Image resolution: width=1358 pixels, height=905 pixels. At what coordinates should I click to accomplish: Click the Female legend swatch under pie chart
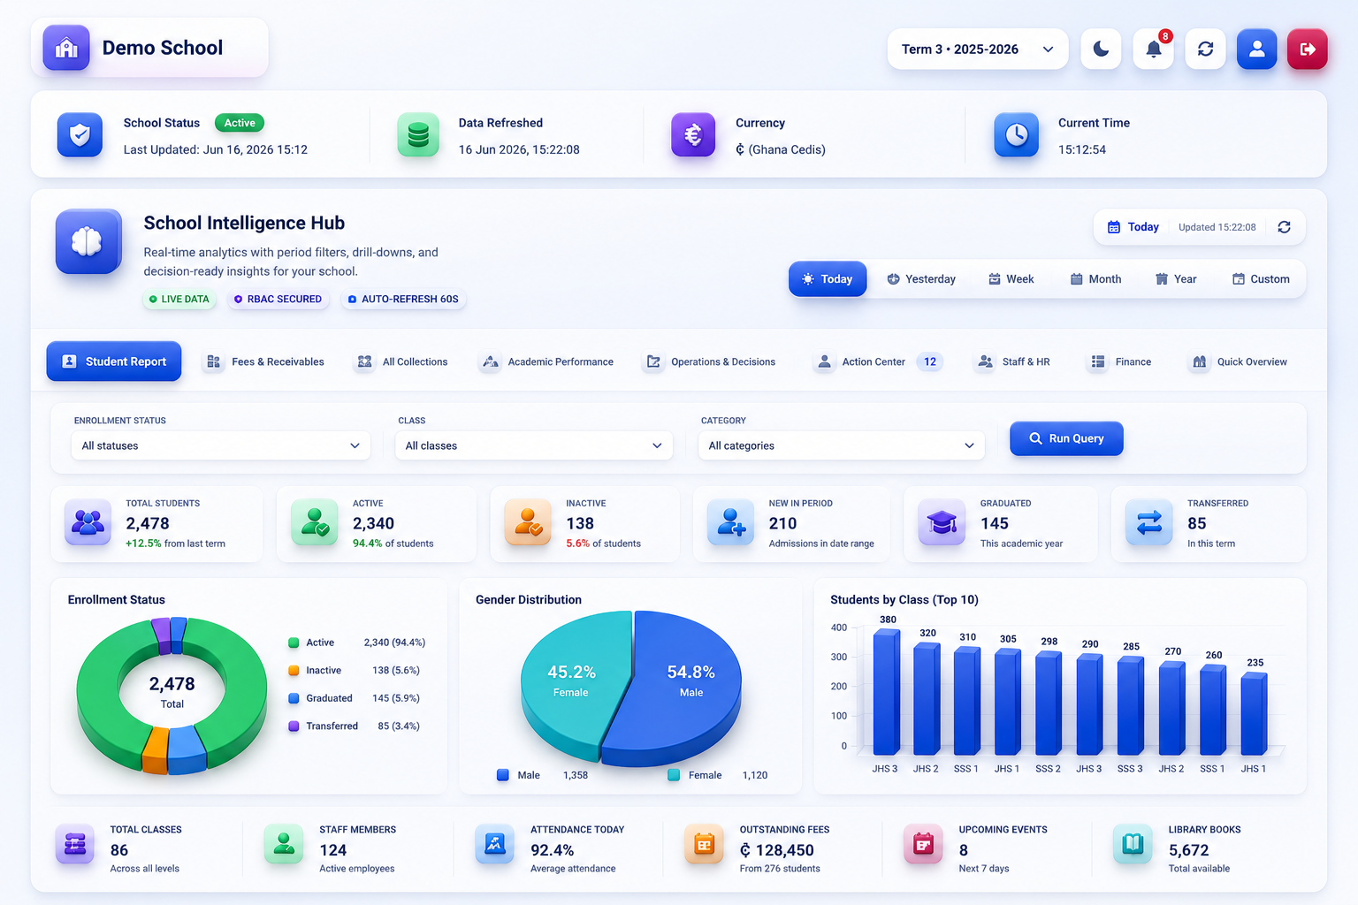tap(674, 775)
